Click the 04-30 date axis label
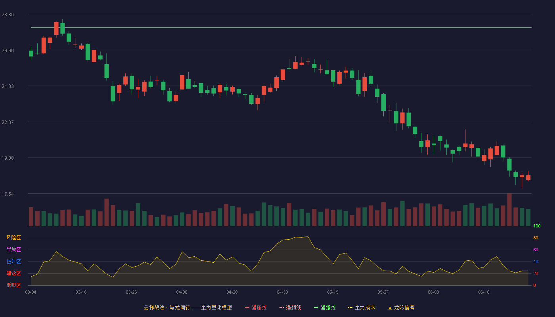Screen dimensions: 555x317 coord(282,292)
